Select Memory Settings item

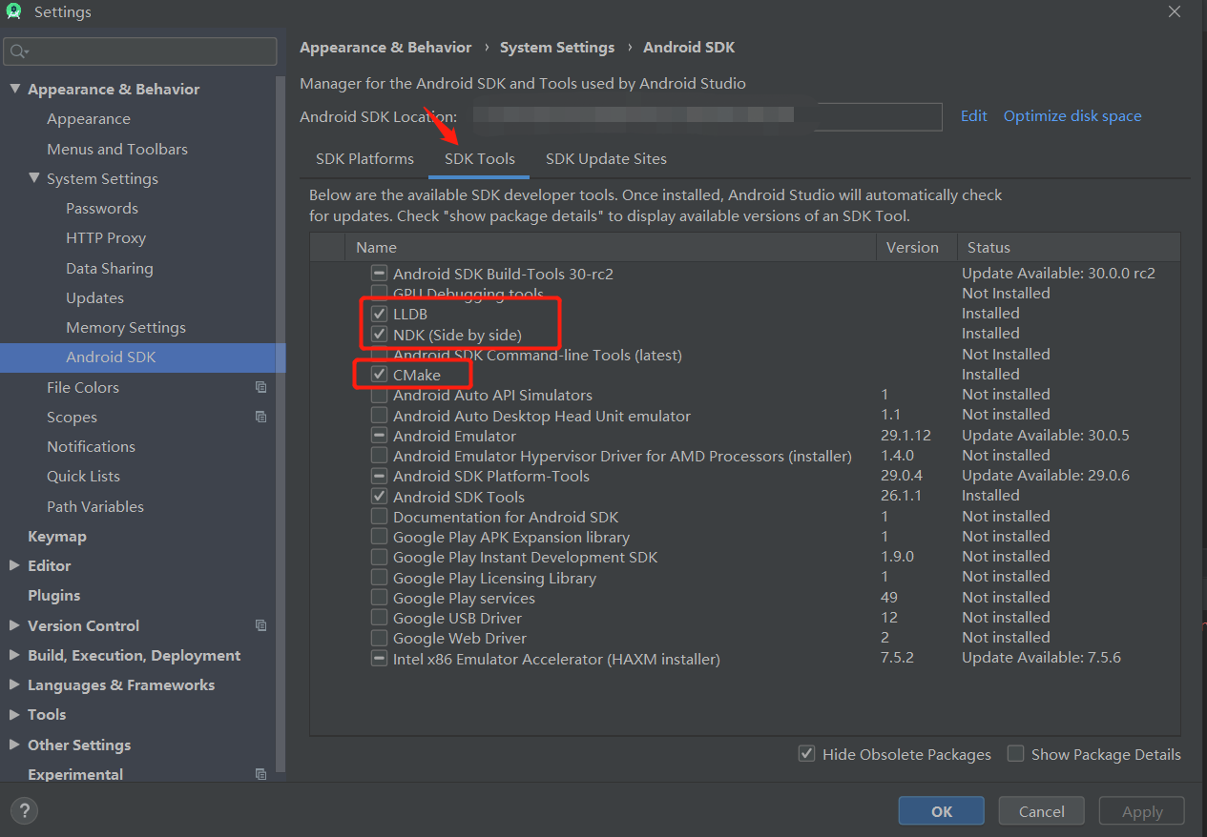click(x=126, y=327)
